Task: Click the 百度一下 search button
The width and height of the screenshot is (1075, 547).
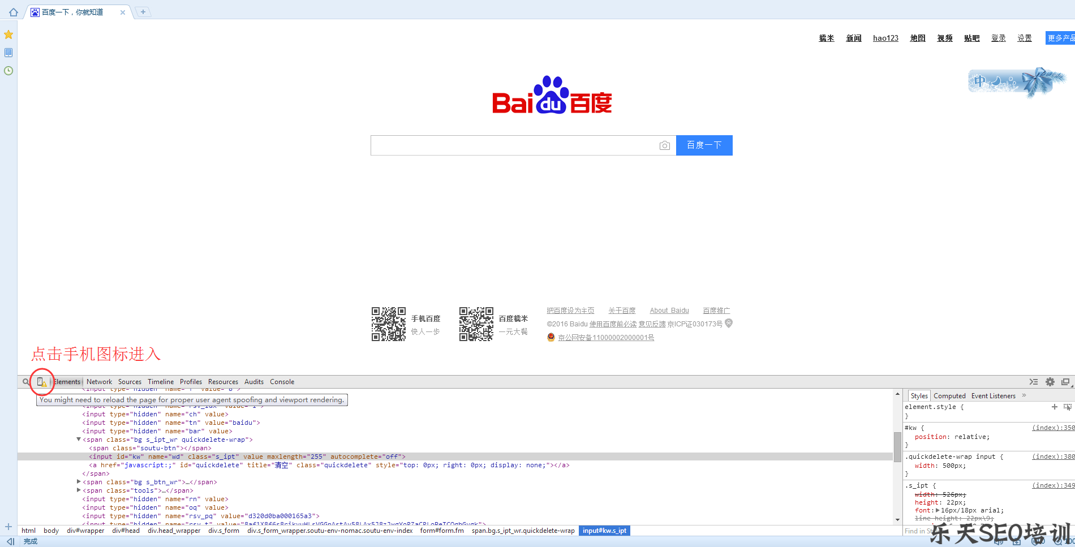Action: point(704,145)
